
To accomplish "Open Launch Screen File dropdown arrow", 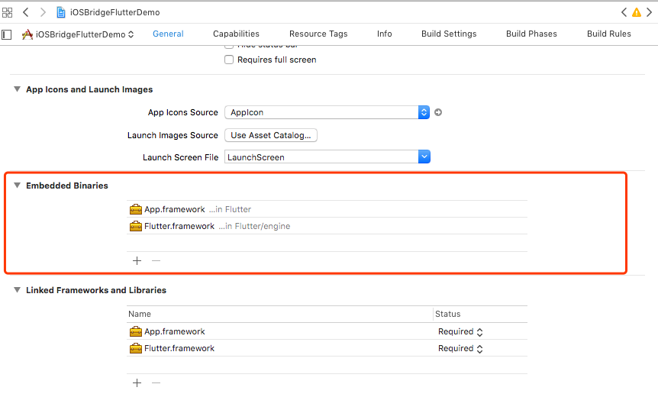I will pos(424,157).
